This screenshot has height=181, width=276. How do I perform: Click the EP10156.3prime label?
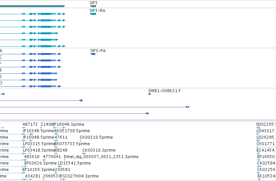point(39,170)
